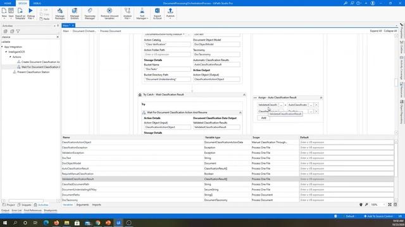Click Export as Template icon

[20, 11]
